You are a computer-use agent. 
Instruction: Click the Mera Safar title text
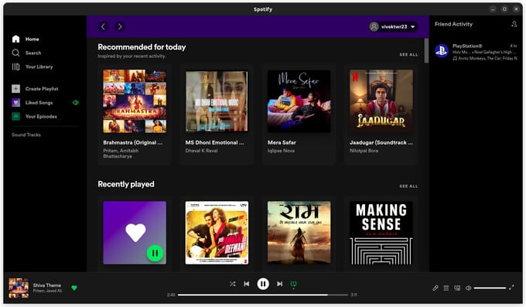pyautogui.click(x=282, y=142)
